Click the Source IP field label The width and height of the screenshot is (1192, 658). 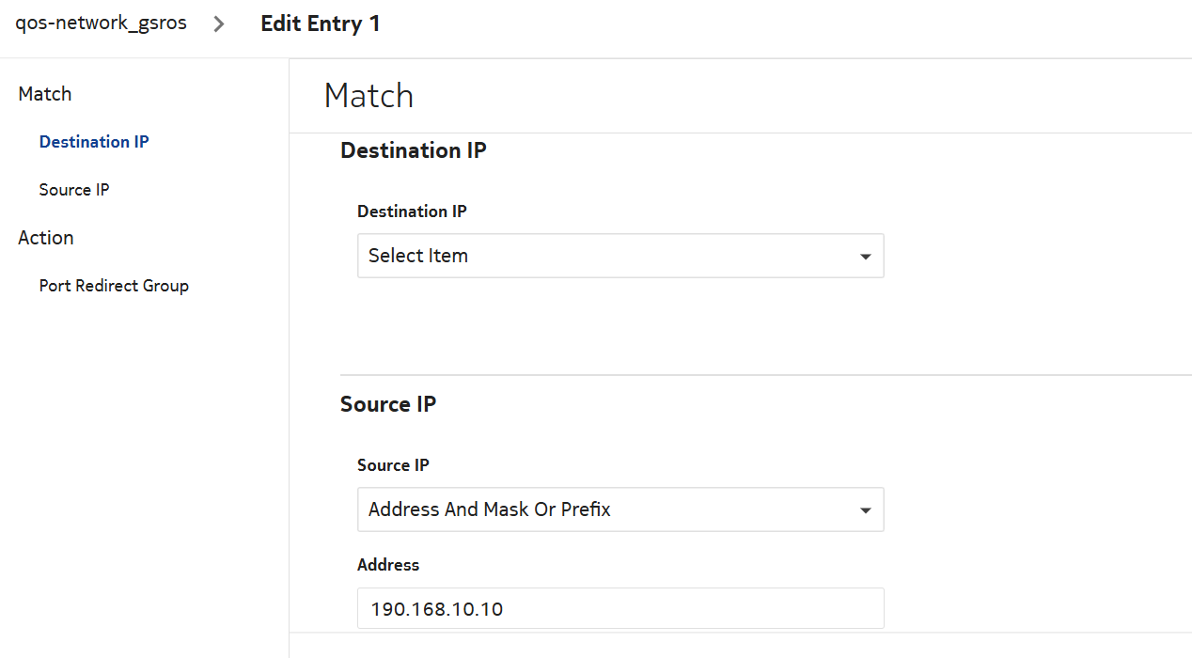coord(393,465)
